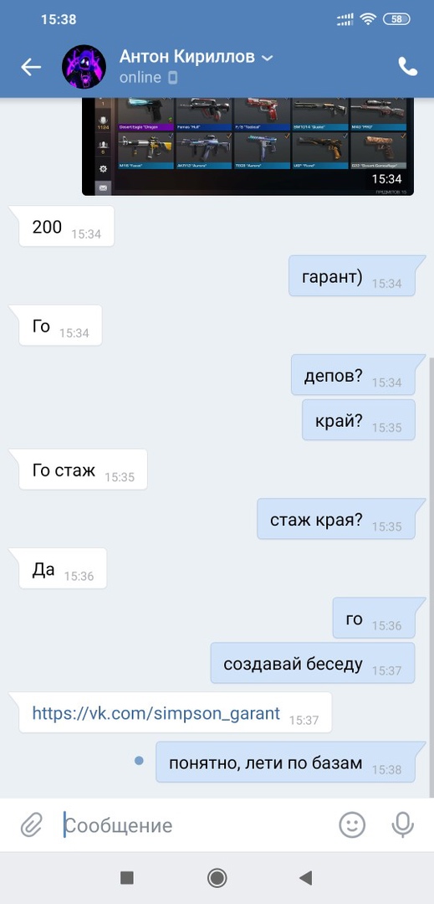
Task: Select the "стаж края?" message bubble
Action: [x=336, y=519]
